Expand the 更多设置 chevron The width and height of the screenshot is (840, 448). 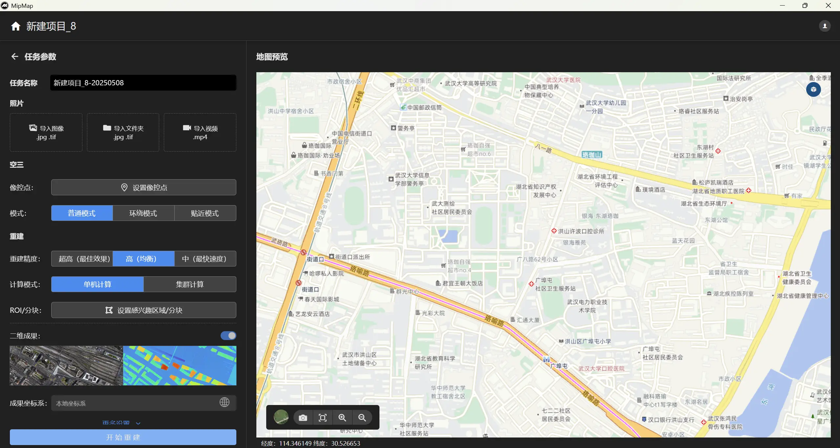[x=138, y=423]
